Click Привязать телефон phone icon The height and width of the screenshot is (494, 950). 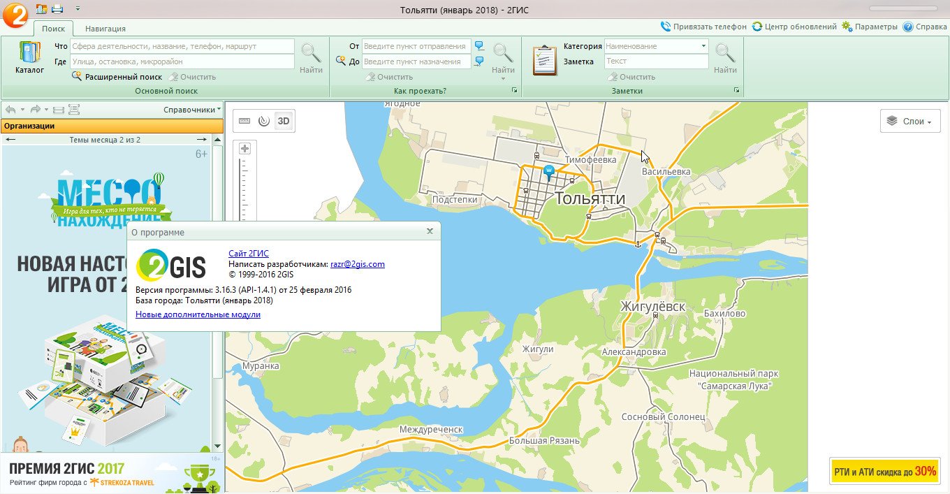coord(666,27)
